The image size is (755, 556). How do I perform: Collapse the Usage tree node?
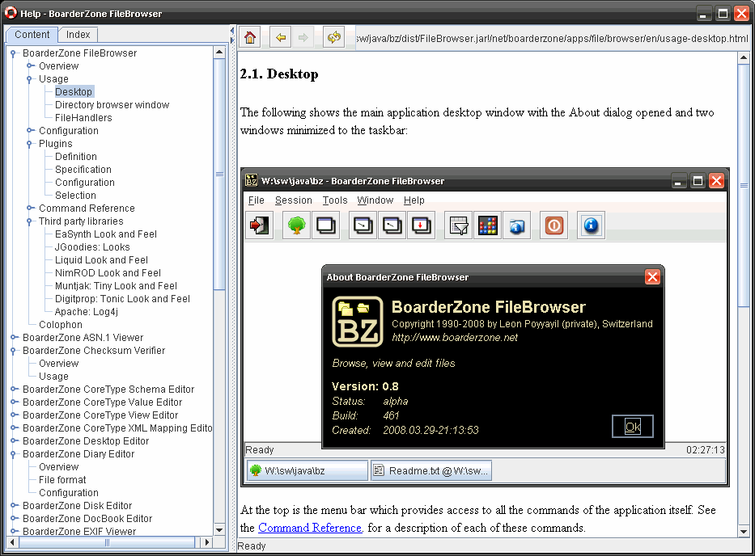pos(29,79)
